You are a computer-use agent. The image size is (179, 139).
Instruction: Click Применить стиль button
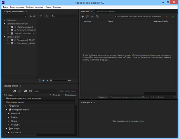pyautogui.click(x=68, y=91)
